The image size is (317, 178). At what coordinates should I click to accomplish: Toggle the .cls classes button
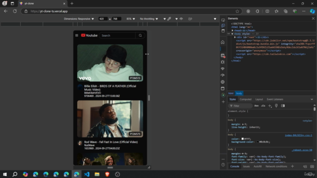click(263, 106)
